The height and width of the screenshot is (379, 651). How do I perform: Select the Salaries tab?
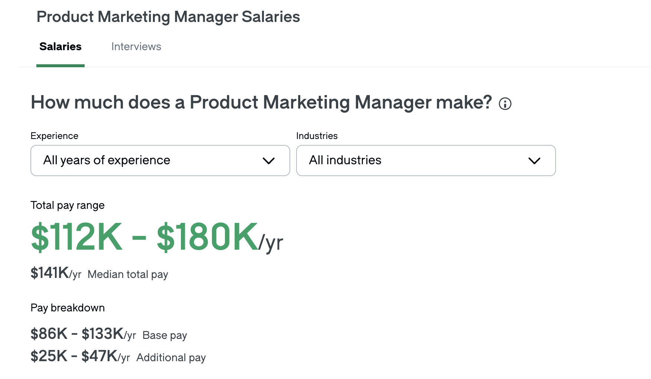pyautogui.click(x=60, y=46)
